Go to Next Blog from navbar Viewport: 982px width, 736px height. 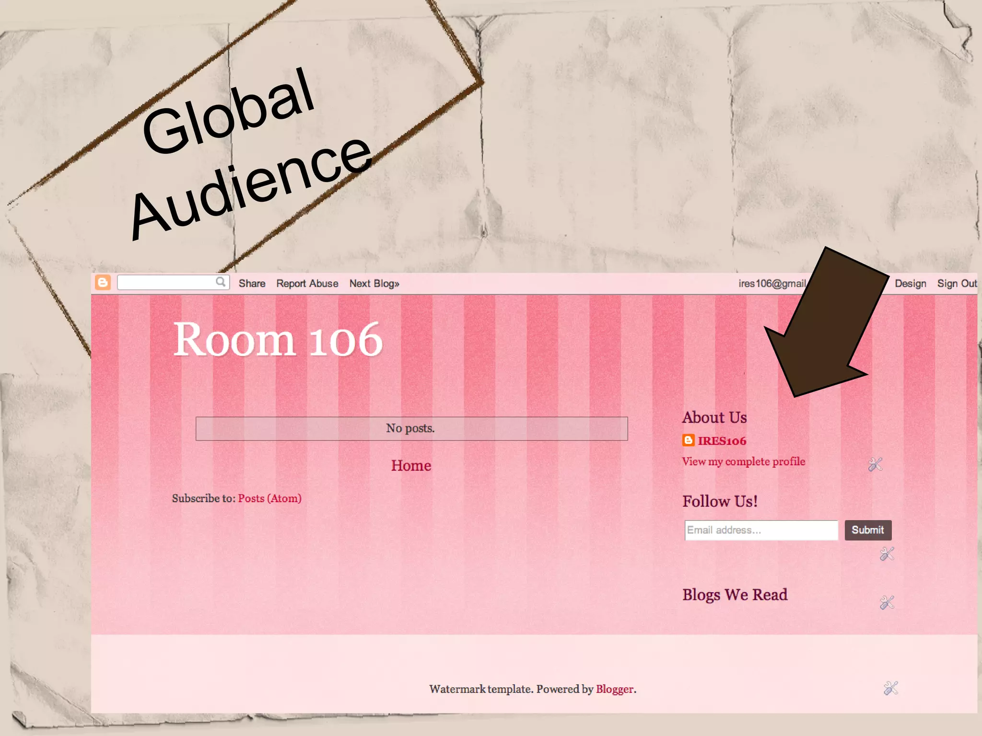[374, 284]
